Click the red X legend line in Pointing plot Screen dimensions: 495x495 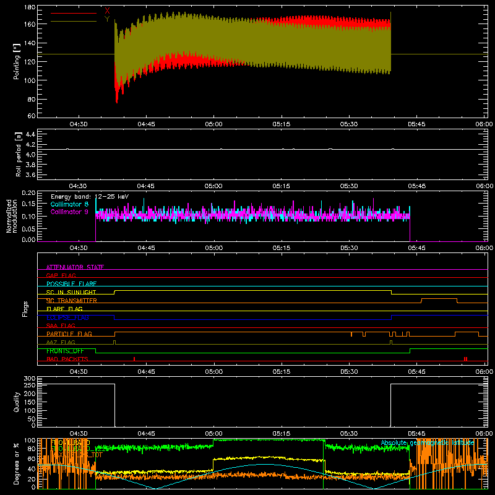coord(74,13)
